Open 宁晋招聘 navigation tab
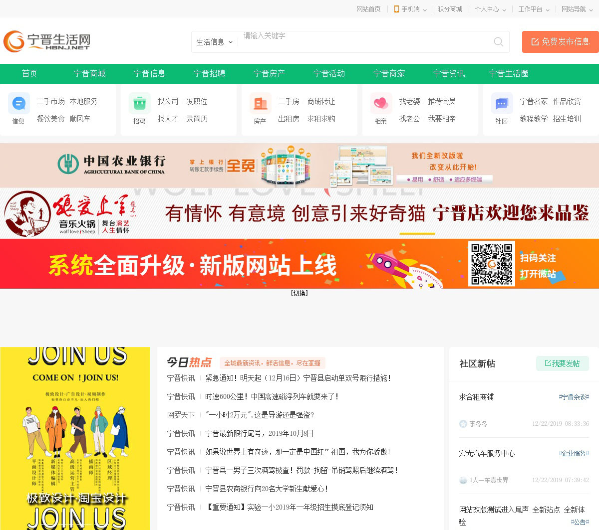Viewport: 599px width, 530px height. (x=210, y=73)
